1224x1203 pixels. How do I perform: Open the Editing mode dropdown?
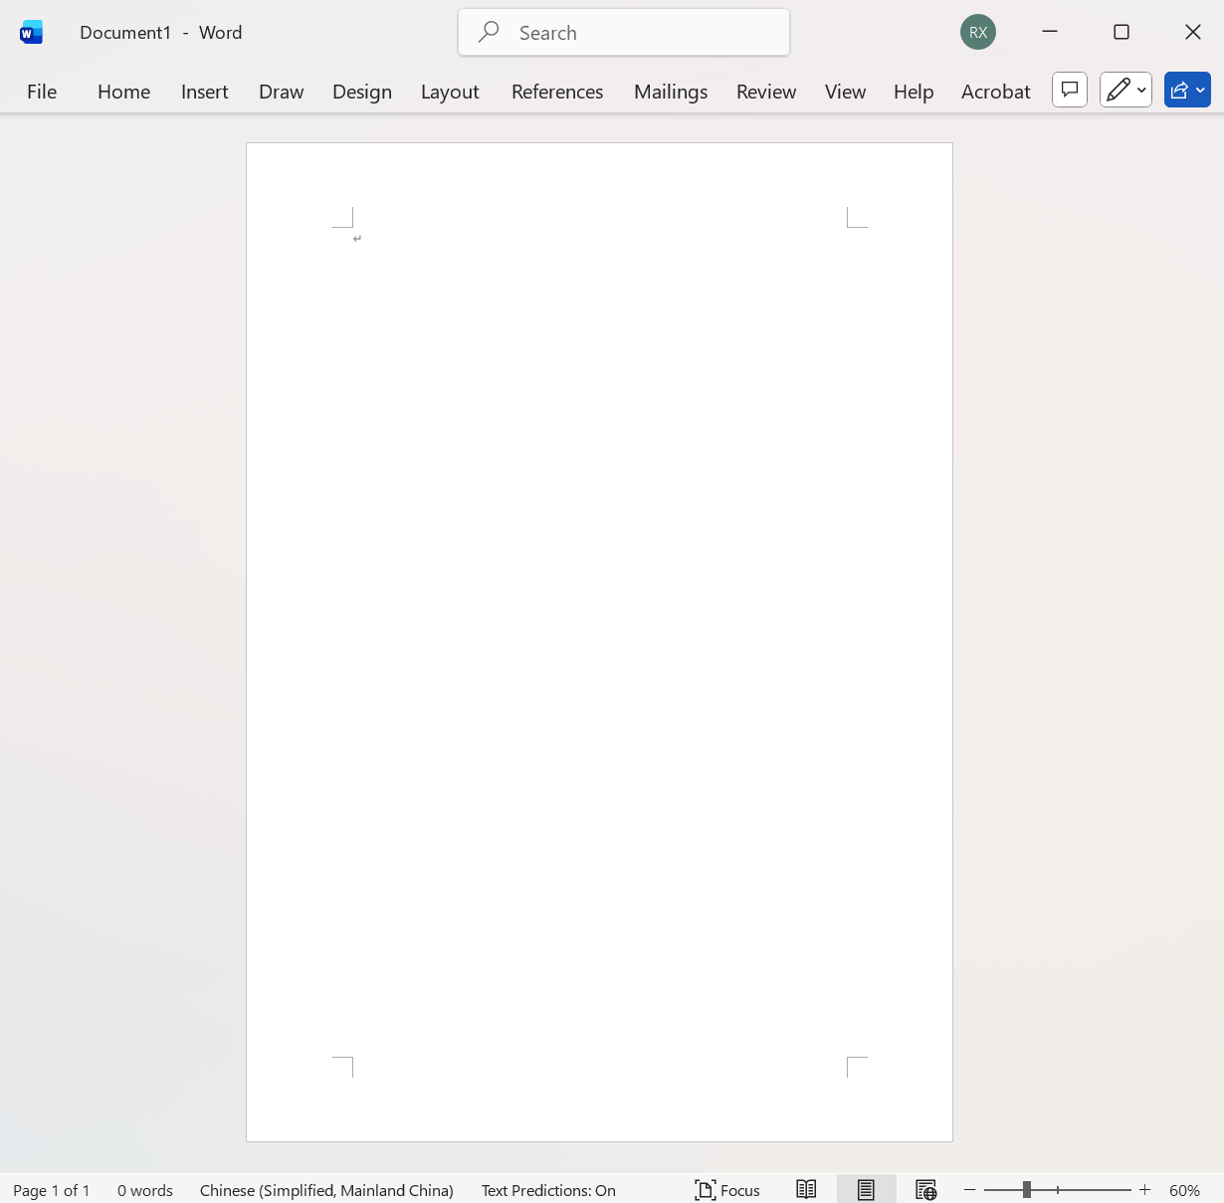(x=1142, y=90)
